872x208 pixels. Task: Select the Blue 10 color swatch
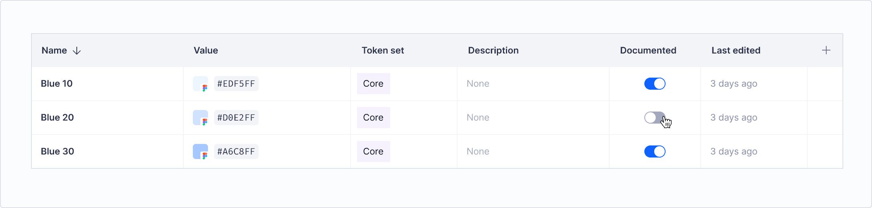pyautogui.click(x=200, y=84)
